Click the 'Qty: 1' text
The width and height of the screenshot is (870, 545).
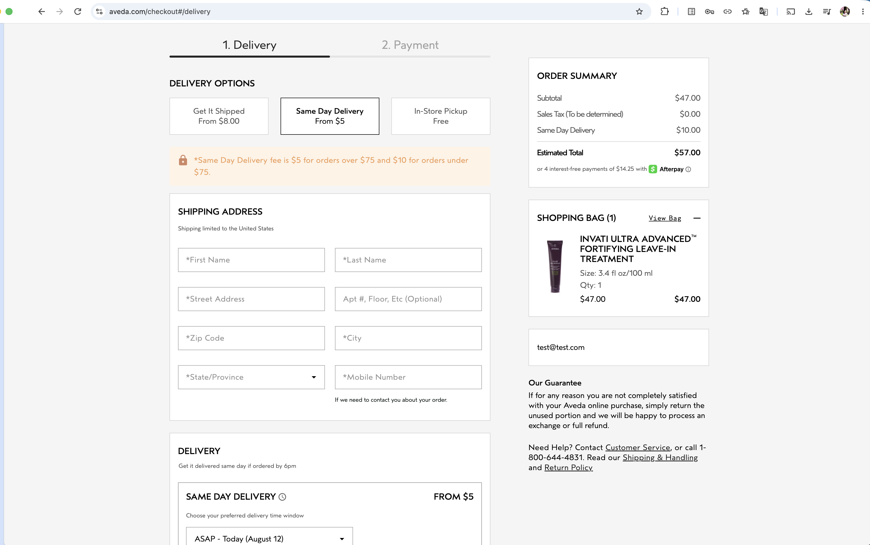point(590,286)
